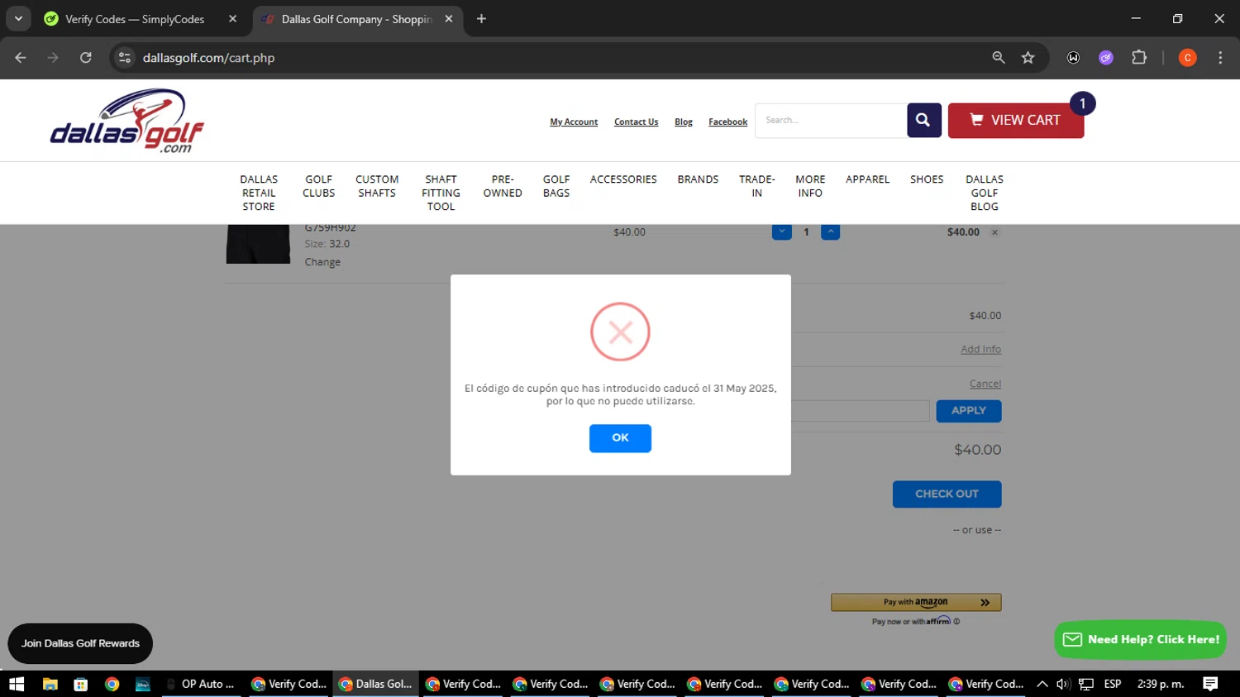This screenshot has height=697, width=1240.
Task: Go back in browser
Action: [x=21, y=58]
